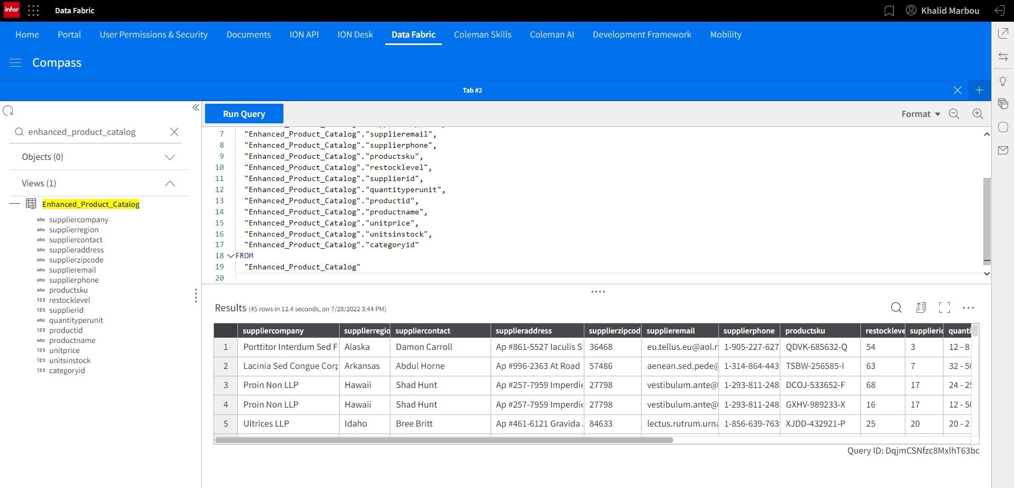The height and width of the screenshot is (488, 1014).
Task: Select the restocklevel column in tree
Action: pyautogui.click(x=69, y=300)
